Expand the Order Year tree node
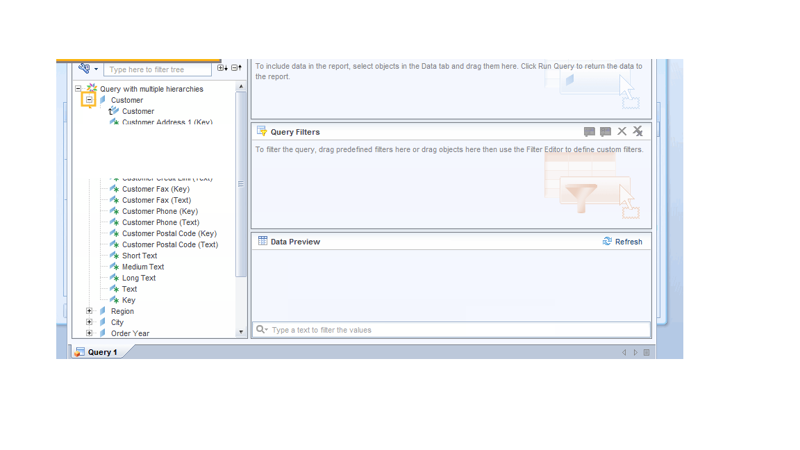800x450 pixels. 89,333
